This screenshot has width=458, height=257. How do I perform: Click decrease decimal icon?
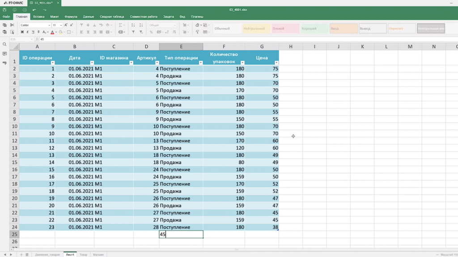point(167,32)
